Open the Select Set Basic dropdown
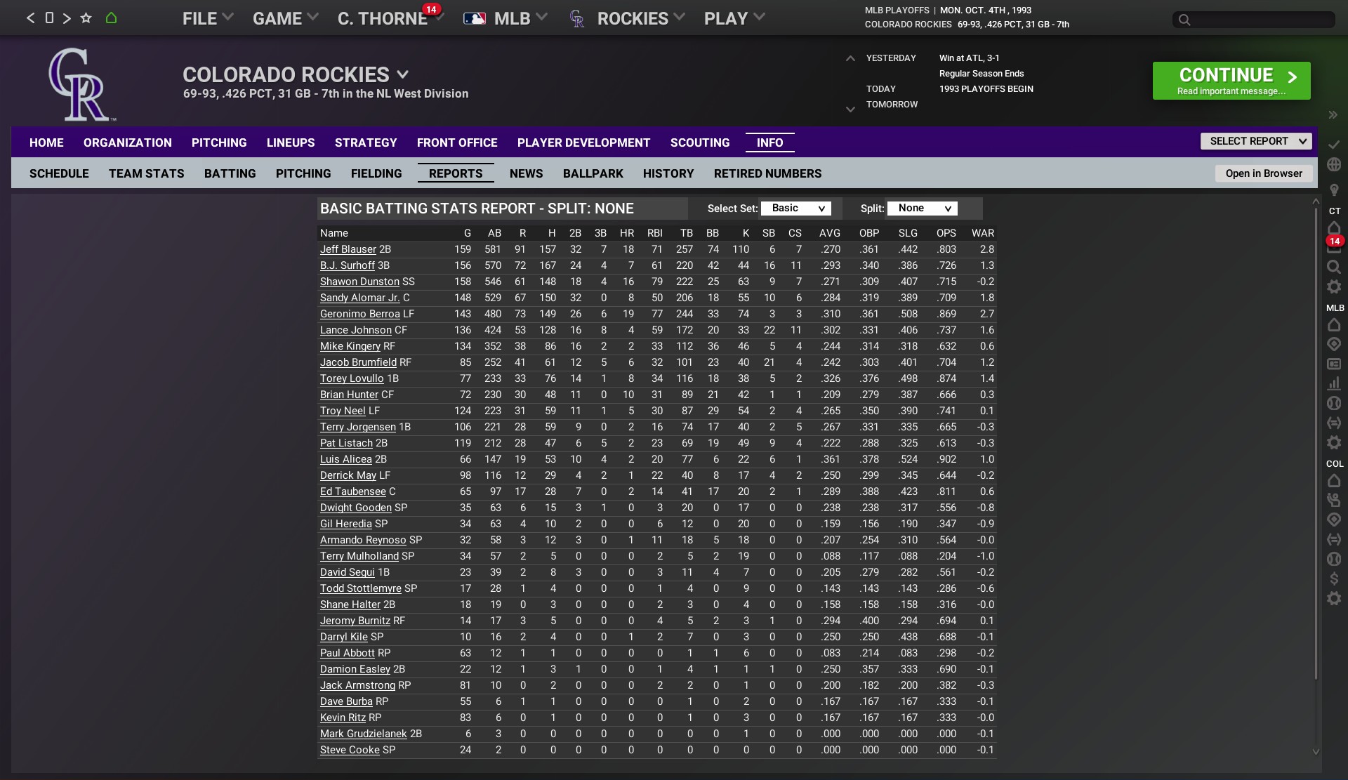Screen dimensions: 1348x780 (x=796, y=209)
